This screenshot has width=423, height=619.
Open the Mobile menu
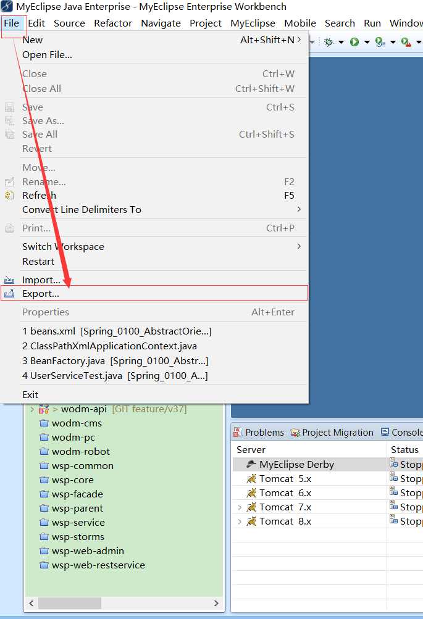300,23
